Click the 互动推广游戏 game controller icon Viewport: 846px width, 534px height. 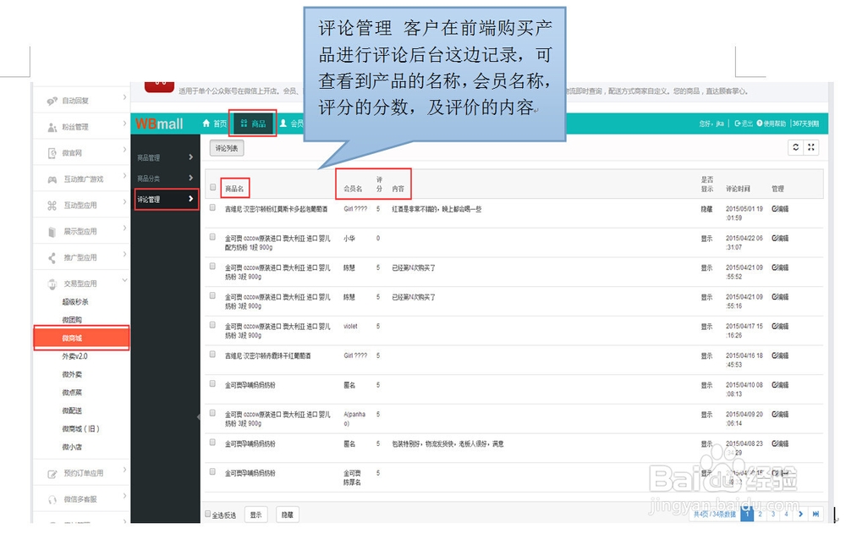coord(51,179)
